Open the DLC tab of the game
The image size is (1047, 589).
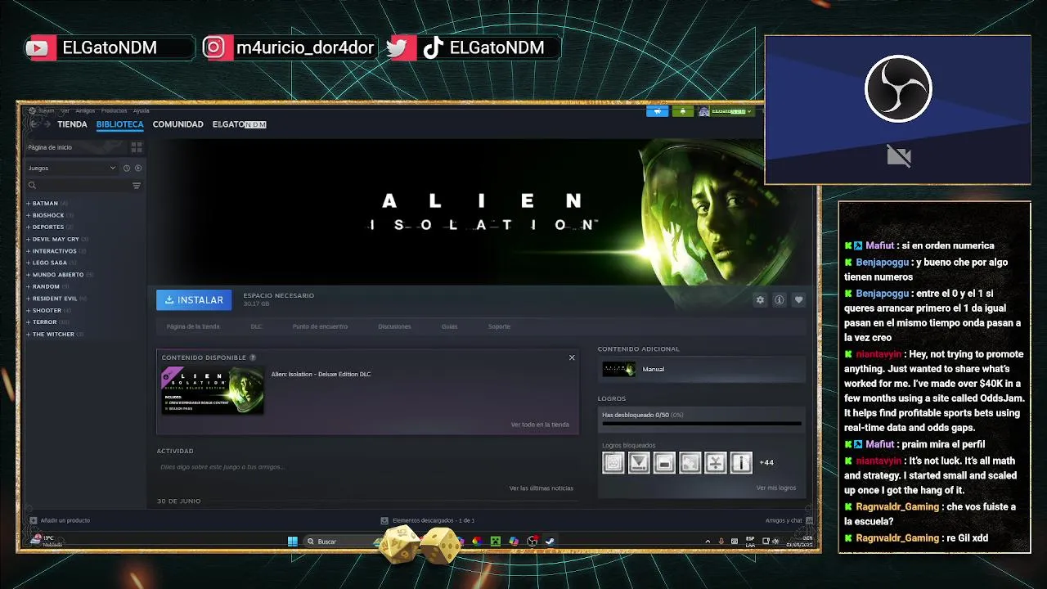click(256, 326)
